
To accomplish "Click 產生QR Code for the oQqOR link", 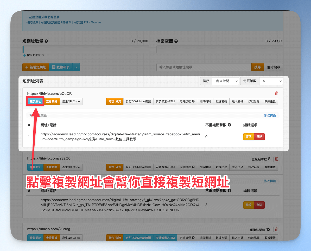I will (x=71, y=101).
